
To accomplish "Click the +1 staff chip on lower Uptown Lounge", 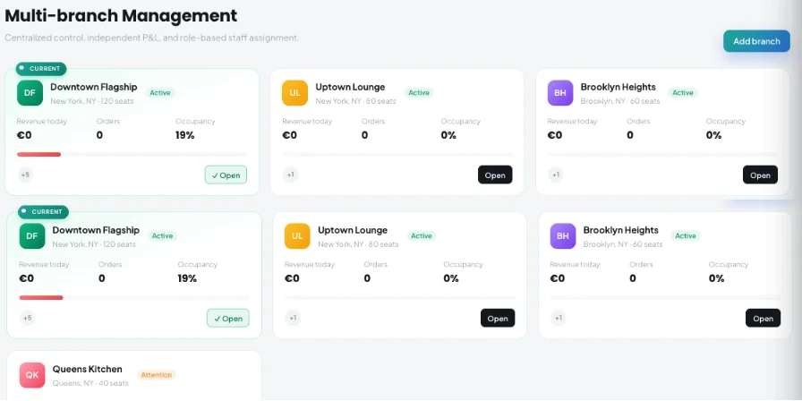I will coord(293,318).
